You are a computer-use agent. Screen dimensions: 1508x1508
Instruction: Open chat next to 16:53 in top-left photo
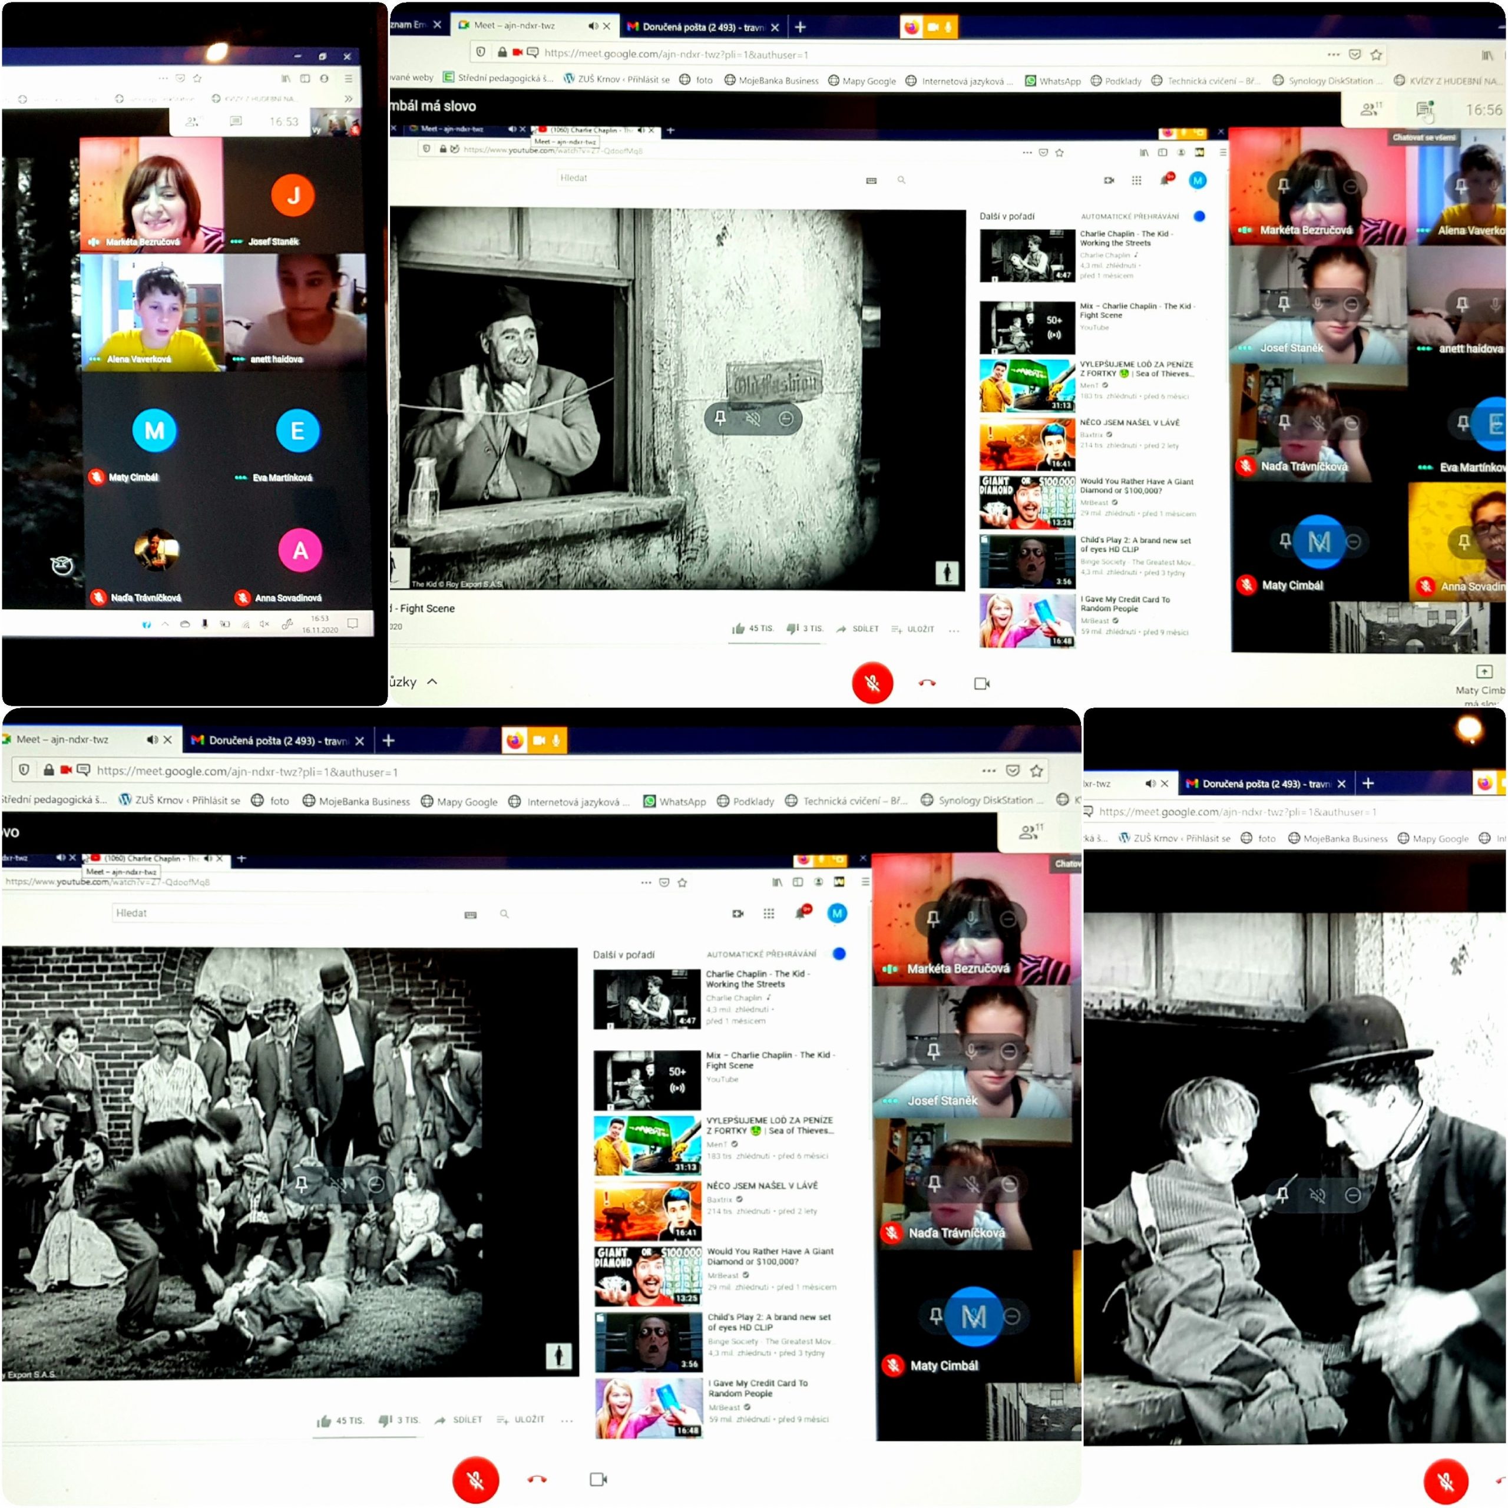(x=236, y=122)
